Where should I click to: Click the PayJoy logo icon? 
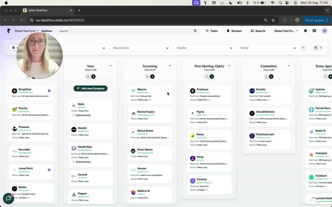pos(15,109)
